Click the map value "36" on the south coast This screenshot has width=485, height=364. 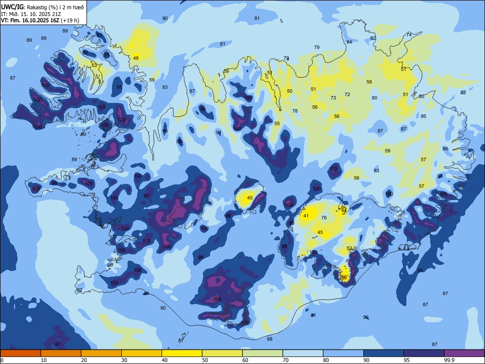pyautogui.click(x=344, y=277)
